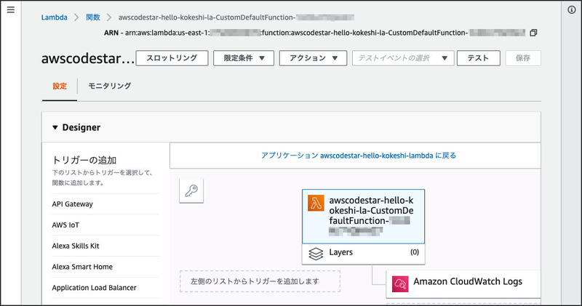Open the テストイベントの選択 dropdown
This screenshot has width=582, height=306.
click(x=403, y=58)
